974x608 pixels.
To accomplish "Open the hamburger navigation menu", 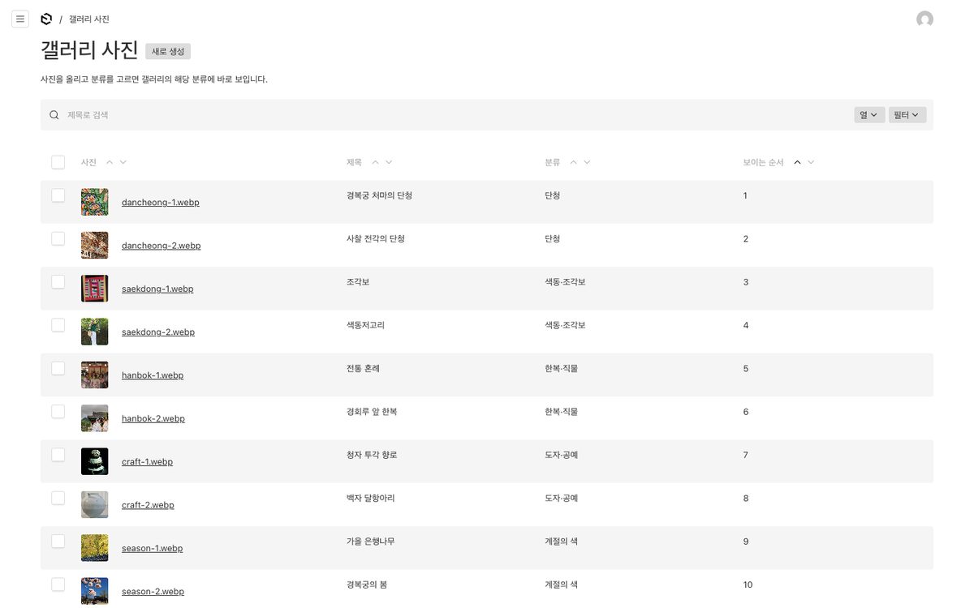I will tap(20, 19).
